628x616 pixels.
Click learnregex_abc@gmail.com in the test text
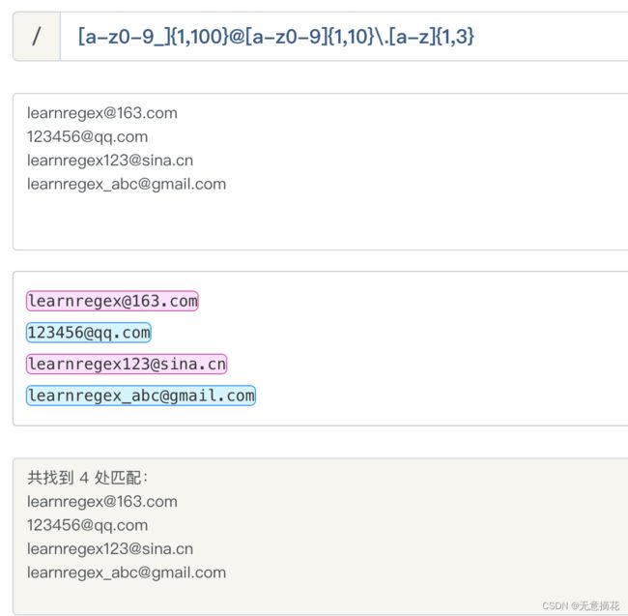127,185
